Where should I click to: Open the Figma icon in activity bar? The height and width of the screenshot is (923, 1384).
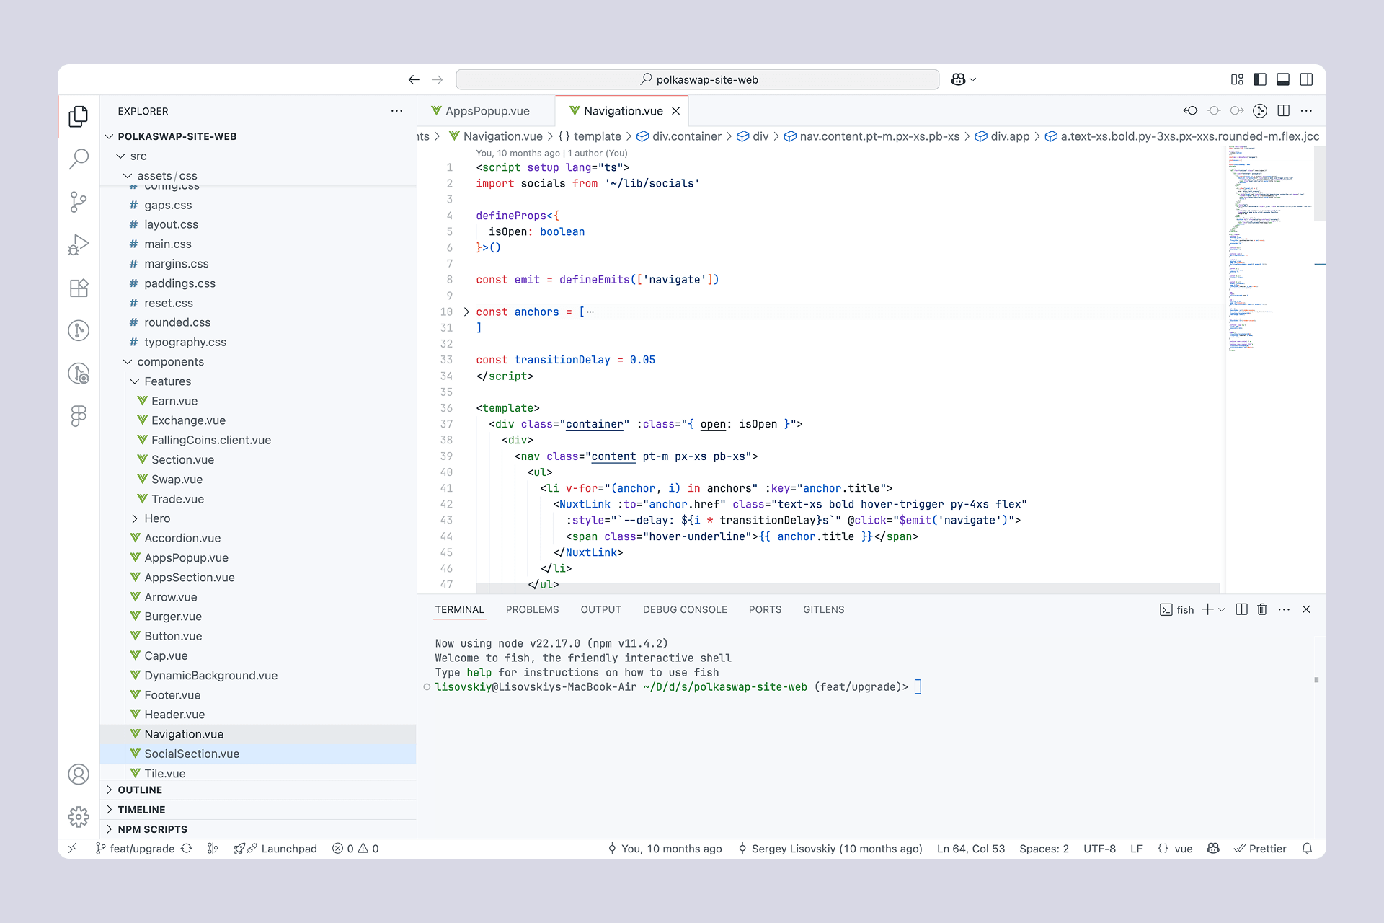(79, 415)
